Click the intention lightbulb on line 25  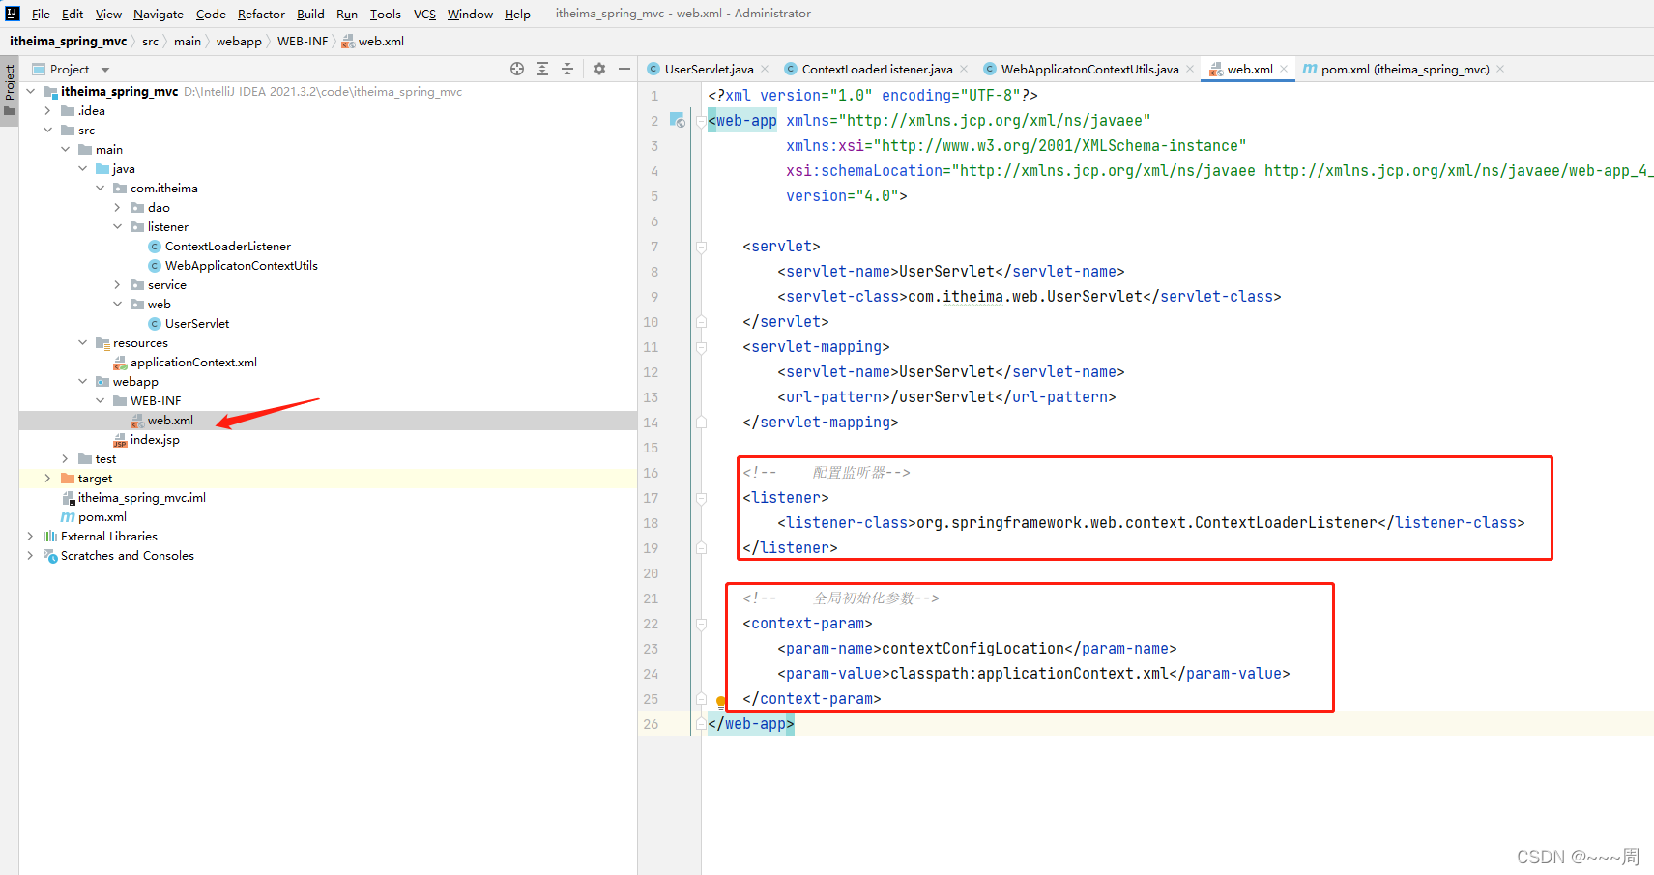pos(721,700)
